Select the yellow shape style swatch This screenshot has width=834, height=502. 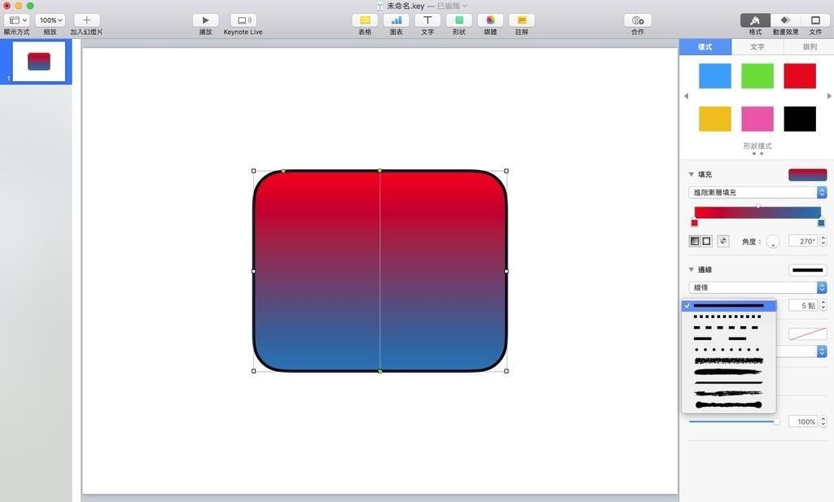715,119
